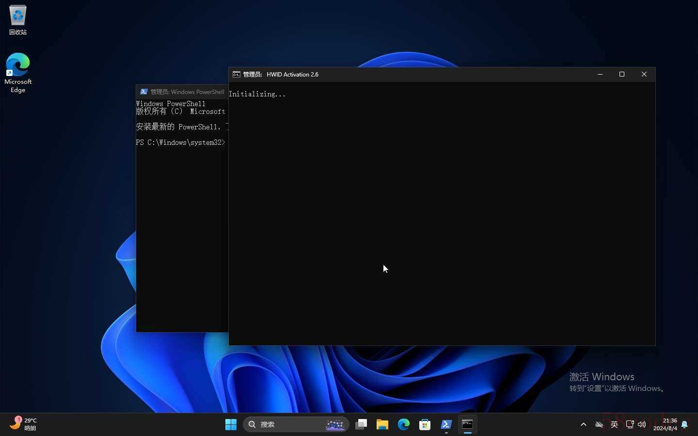Open the Windows Start menu
This screenshot has width=698, height=436.
(231, 424)
